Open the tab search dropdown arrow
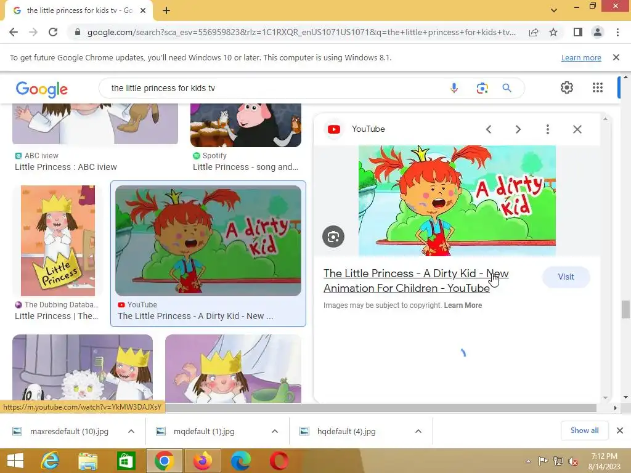The width and height of the screenshot is (631, 473). tap(554, 10)
